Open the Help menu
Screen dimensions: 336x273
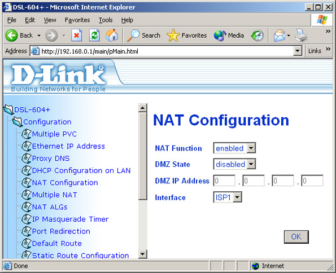pyautogui.click(x=127, y=20)
